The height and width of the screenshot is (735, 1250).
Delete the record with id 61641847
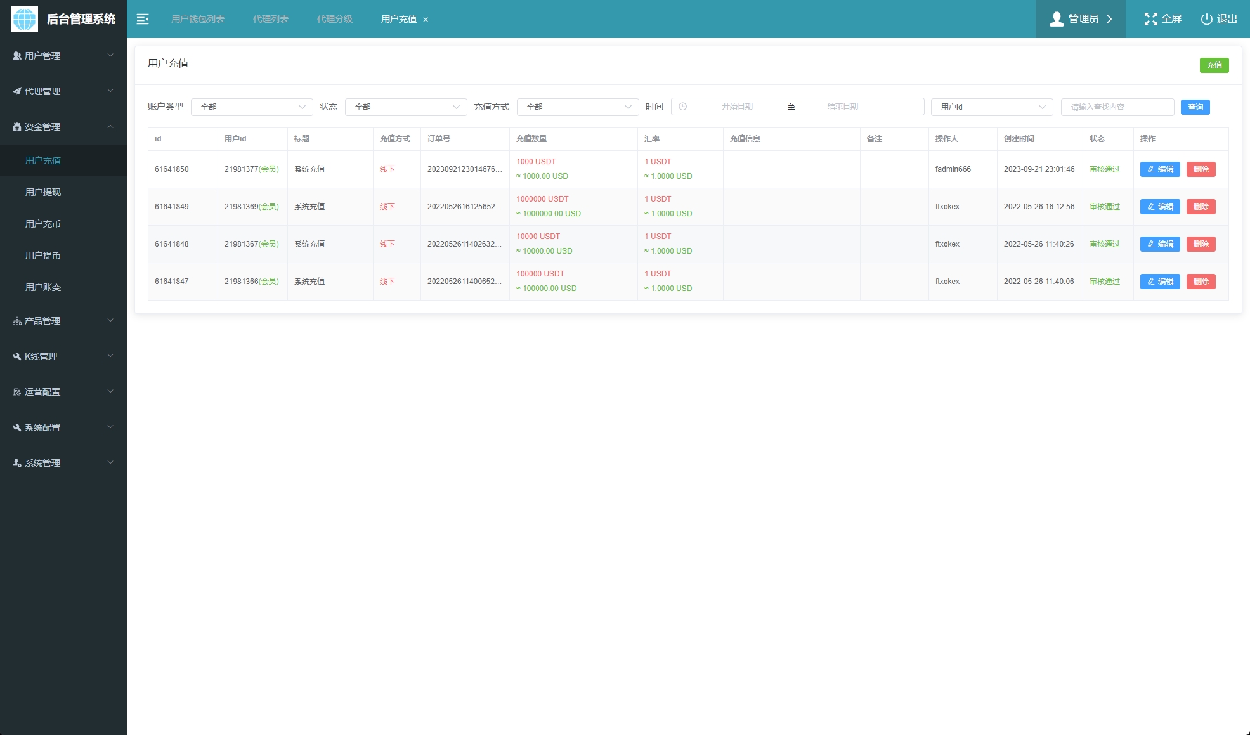(1201, 282)
